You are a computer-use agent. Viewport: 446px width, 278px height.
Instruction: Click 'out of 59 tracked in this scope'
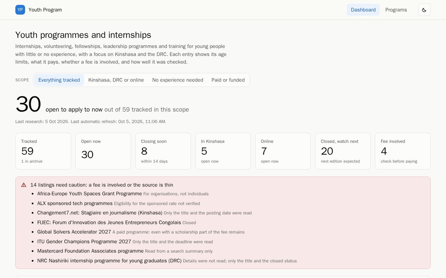pyautogui.click(x=147, y=109)
